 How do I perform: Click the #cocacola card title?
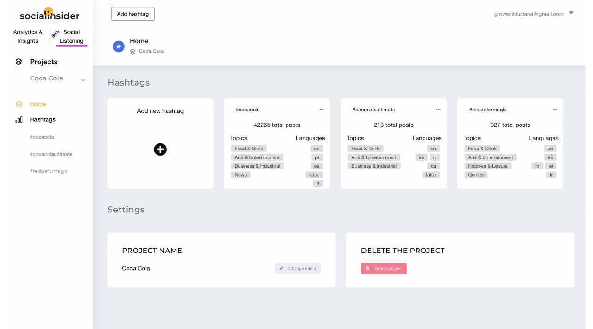248,110
